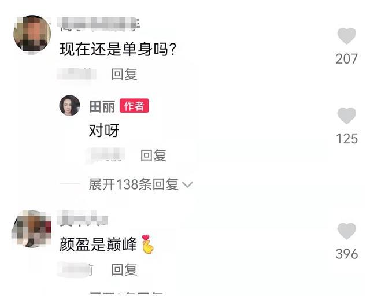This screenshot has width=370, height=300.
Task: Click 回复 under the '颜盈是巅峰' comment
Action: [x=124, y=269]
